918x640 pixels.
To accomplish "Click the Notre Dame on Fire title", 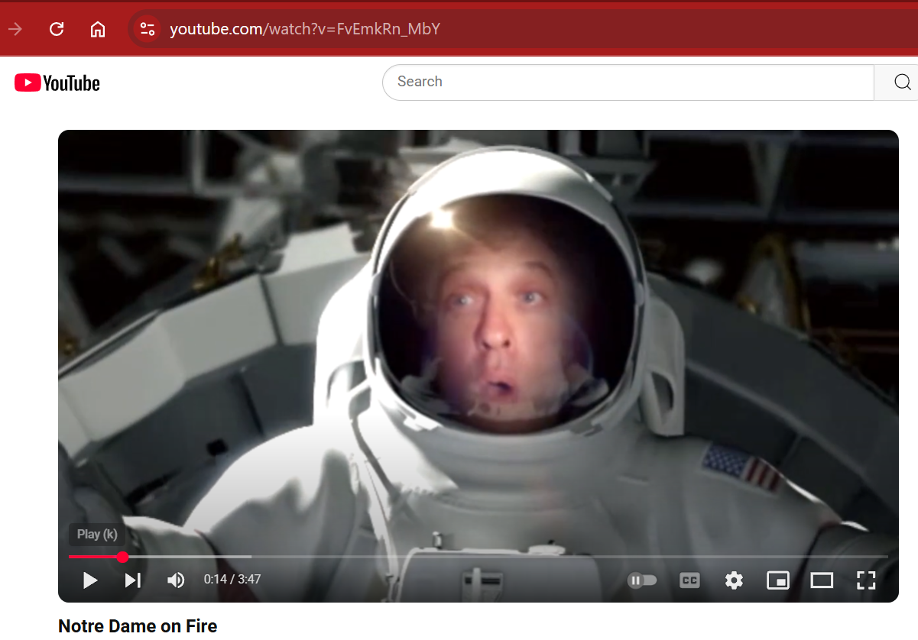I will pyautogui.click(x=138, y=626).
